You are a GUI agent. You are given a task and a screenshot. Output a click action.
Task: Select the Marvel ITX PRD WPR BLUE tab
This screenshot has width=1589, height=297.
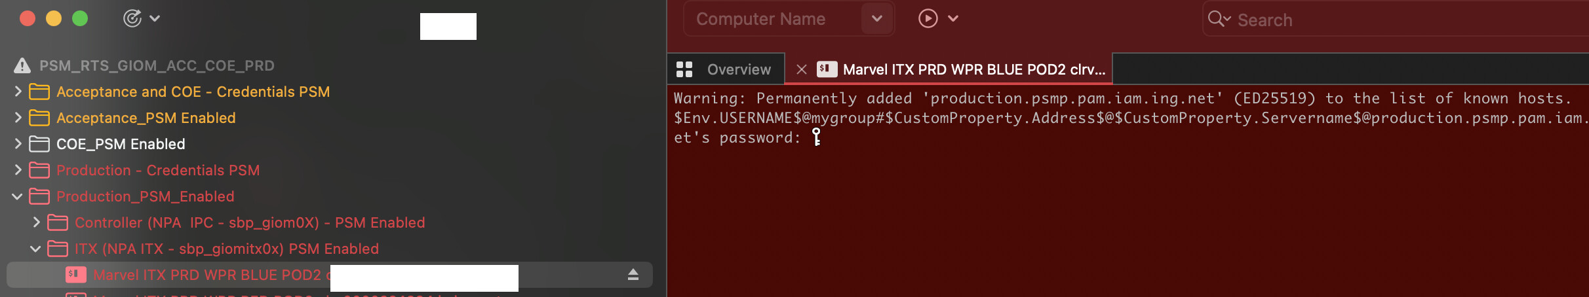[x=973, y=69]
